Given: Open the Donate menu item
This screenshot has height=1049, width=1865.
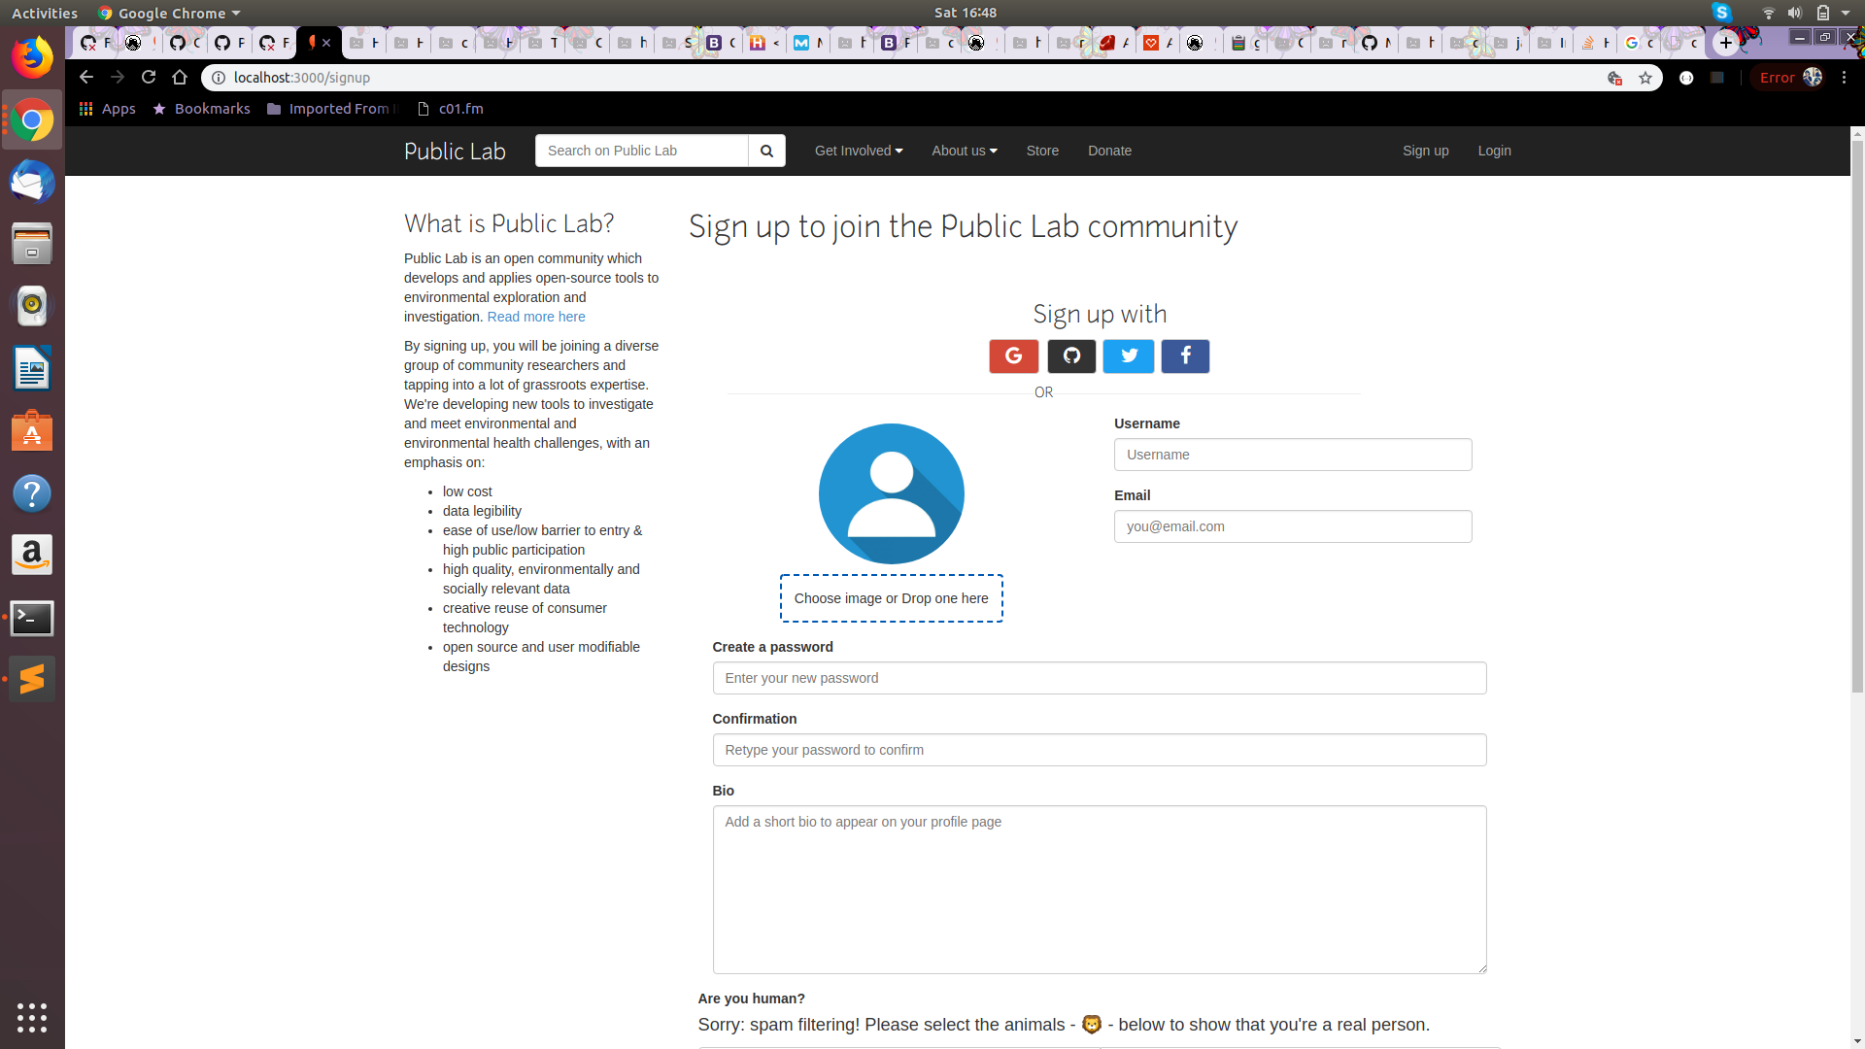Looking at the screenshot, I should pos(1109,151).
